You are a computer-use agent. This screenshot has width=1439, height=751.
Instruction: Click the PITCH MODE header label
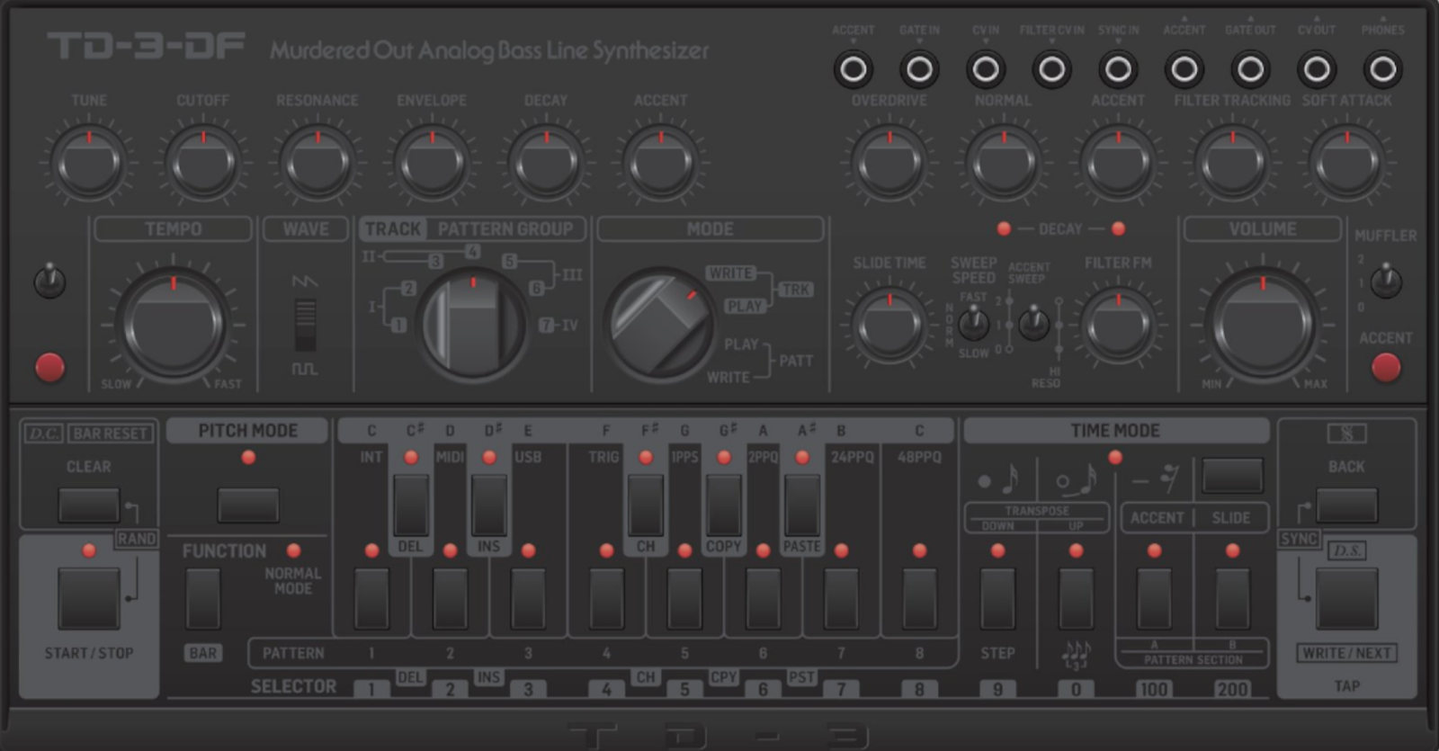[x=248, y=431]
